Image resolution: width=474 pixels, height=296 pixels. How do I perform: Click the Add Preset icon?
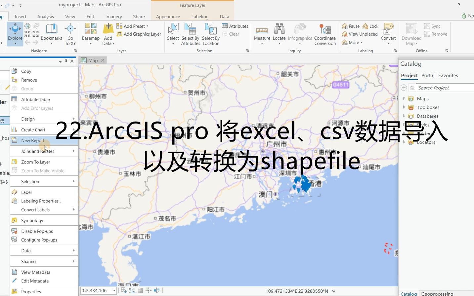pos(119,26)
